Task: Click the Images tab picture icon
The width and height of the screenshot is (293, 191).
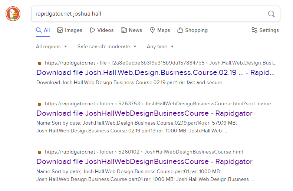Action: (x=60, y=30)
